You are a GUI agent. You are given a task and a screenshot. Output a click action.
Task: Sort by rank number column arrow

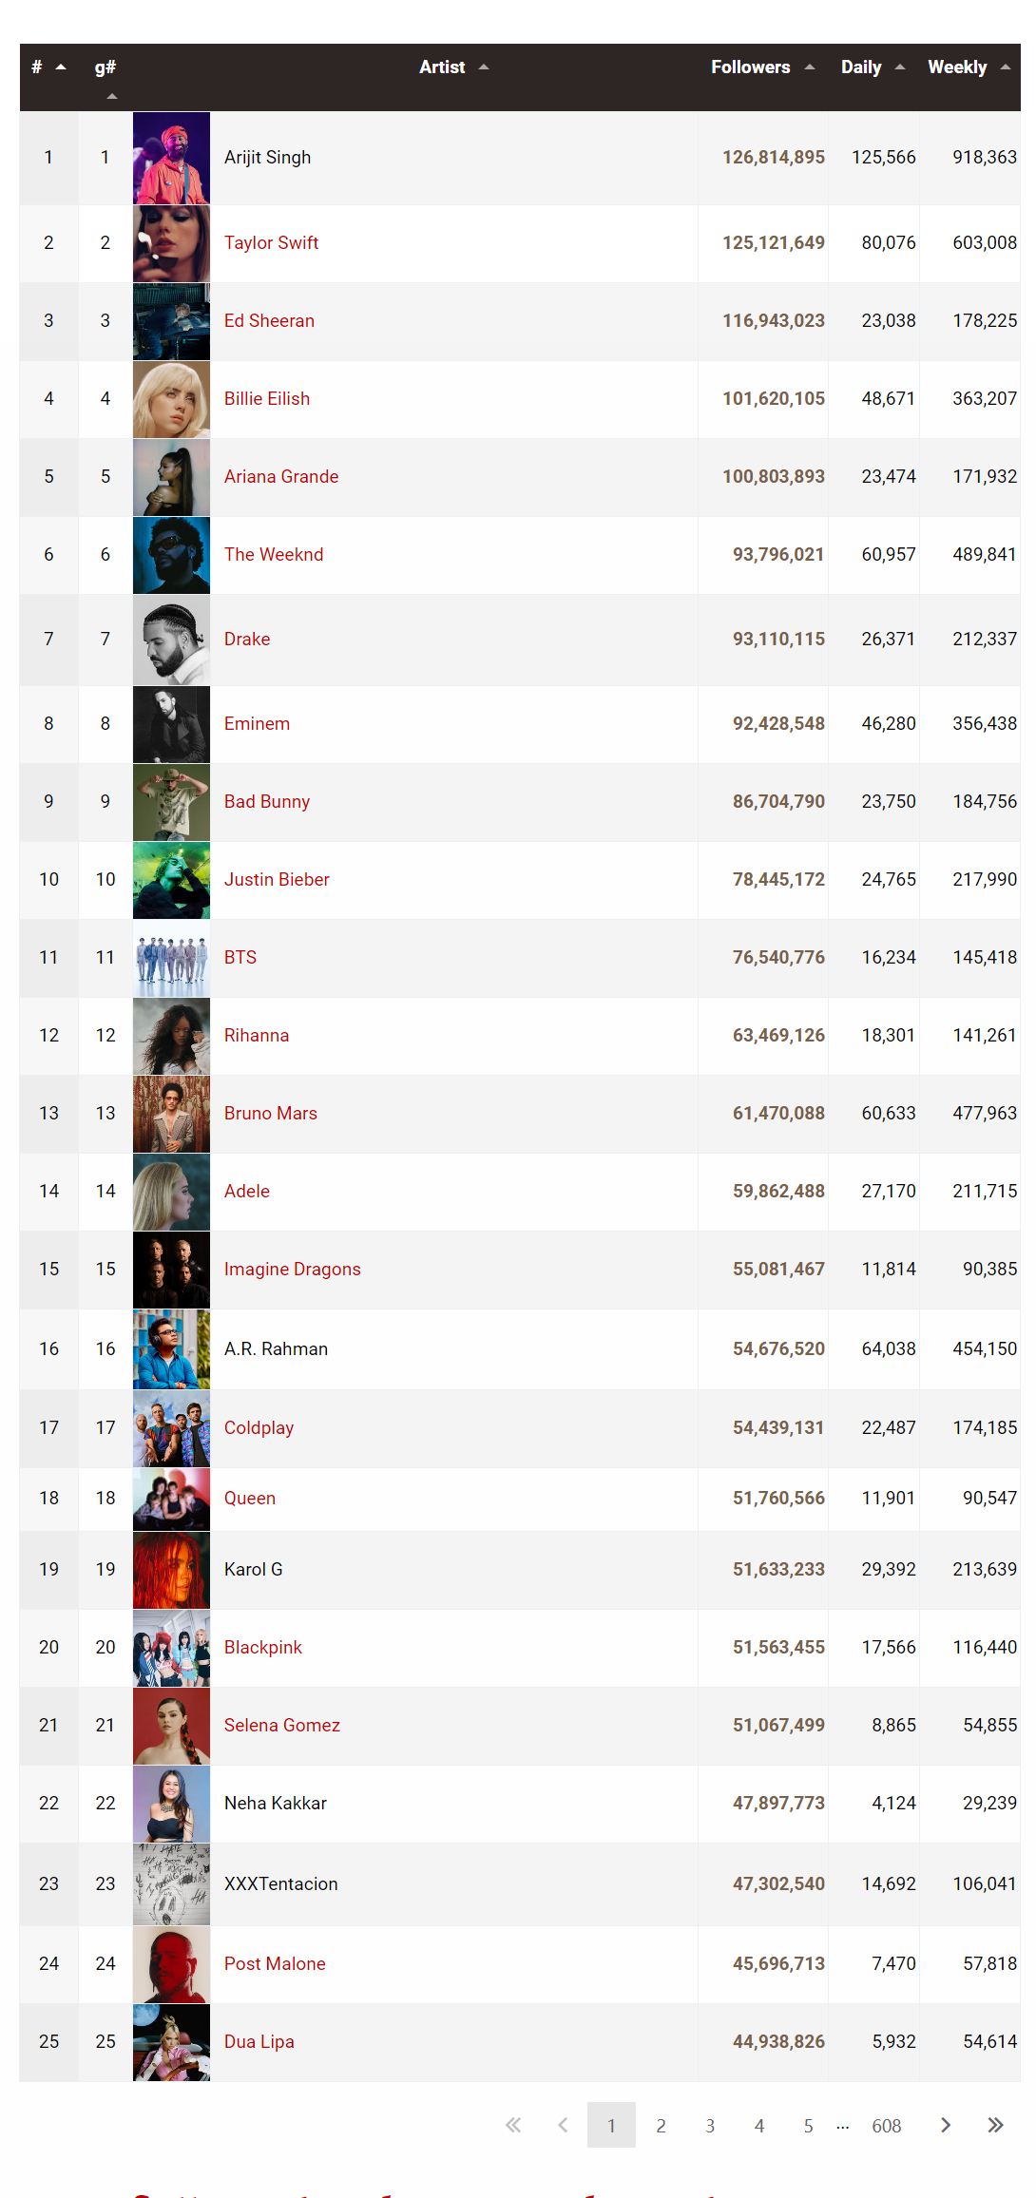61,67
